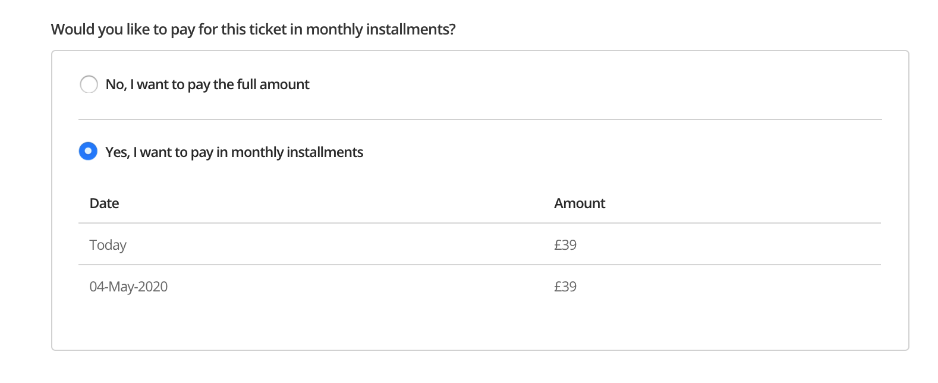Click the Date column header
This screenshot has height=383, width=938.
click(105, 203)
